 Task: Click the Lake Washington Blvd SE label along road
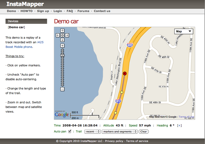118,71
